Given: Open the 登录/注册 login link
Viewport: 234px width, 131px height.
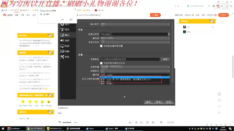Looking at the screenshot, I should click(x=179, y=15).
